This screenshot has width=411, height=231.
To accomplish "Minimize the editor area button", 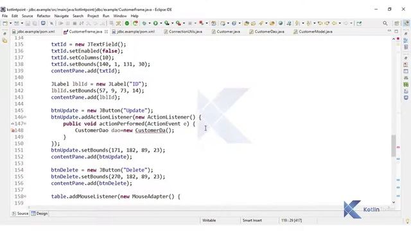I will coord(389,31).
